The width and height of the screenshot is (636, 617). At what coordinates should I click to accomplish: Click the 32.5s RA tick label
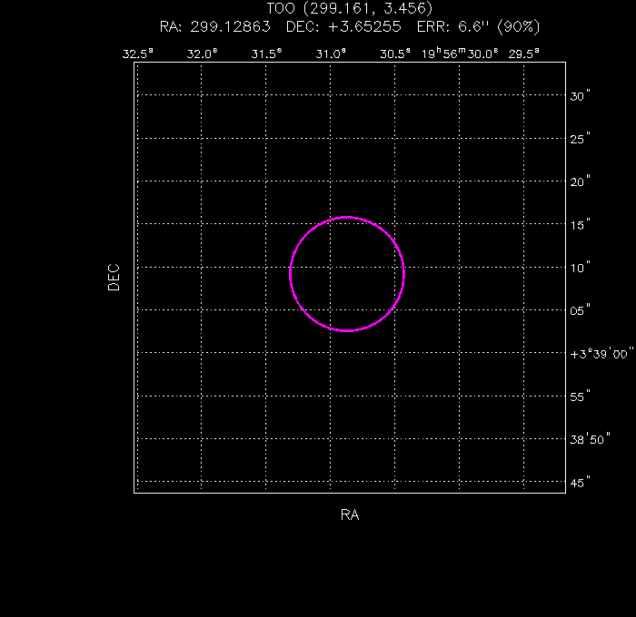click(x=138, y=54)
